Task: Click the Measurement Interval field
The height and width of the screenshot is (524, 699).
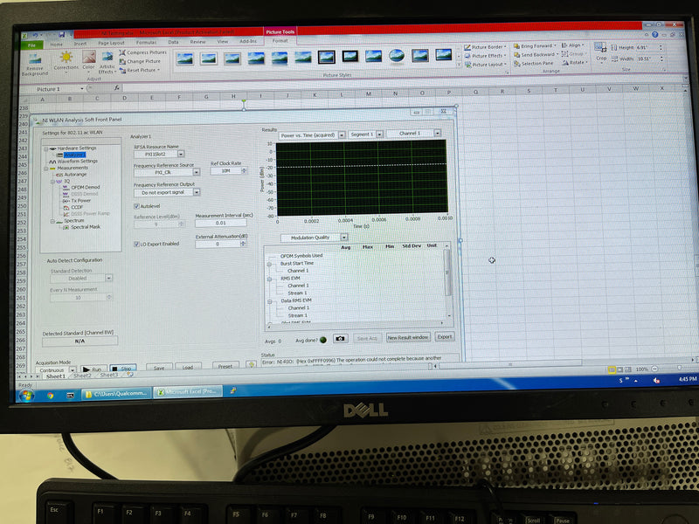Action: click(221, 223)
